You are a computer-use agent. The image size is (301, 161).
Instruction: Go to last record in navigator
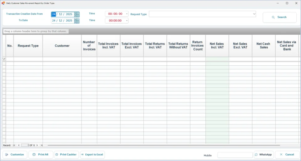pyautogui.click(x=42, y=145)
